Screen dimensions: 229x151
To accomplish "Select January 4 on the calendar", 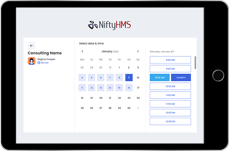I will [x=82, y=77].
